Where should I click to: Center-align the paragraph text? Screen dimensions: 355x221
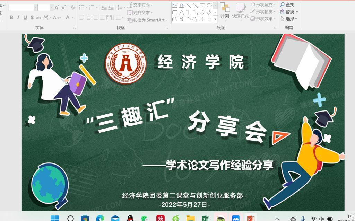click(88, 18)
